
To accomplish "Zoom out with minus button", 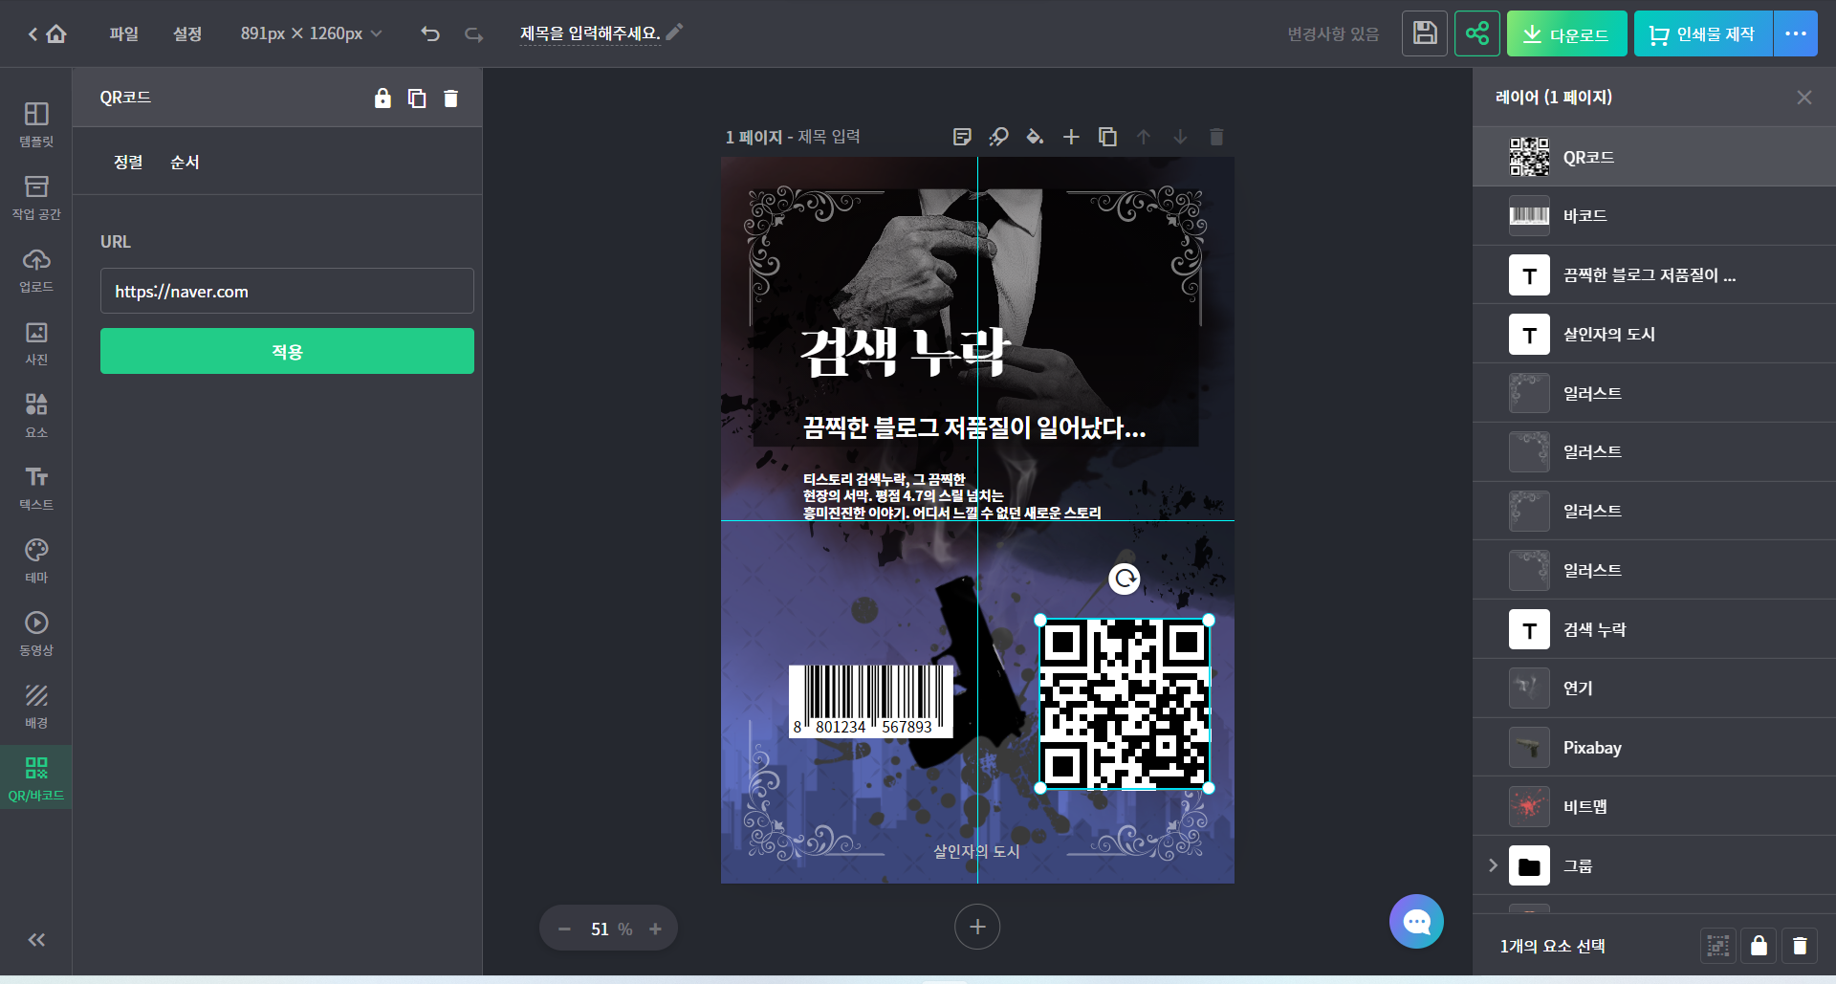I will [x=564, y=929].
